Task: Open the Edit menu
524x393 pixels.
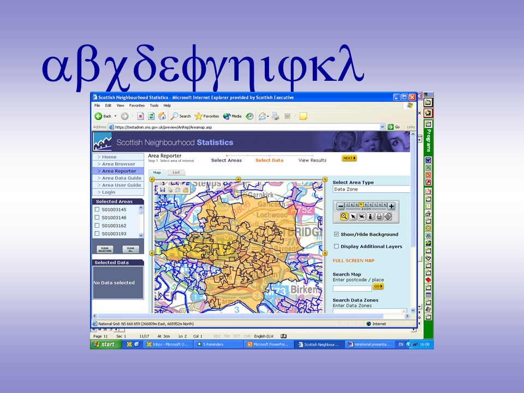Action: (x=108, y=105)
